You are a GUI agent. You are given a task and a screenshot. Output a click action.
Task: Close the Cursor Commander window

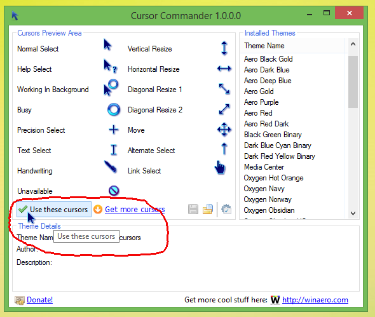[x=349, y=13]
